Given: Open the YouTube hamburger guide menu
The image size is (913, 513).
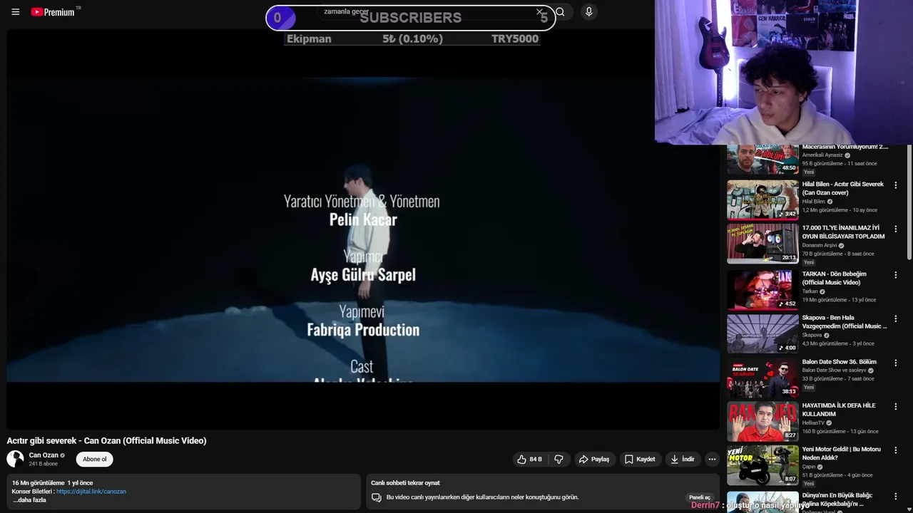Looking at the screenshot, I should pyautogui.click(x=15, y=12).
